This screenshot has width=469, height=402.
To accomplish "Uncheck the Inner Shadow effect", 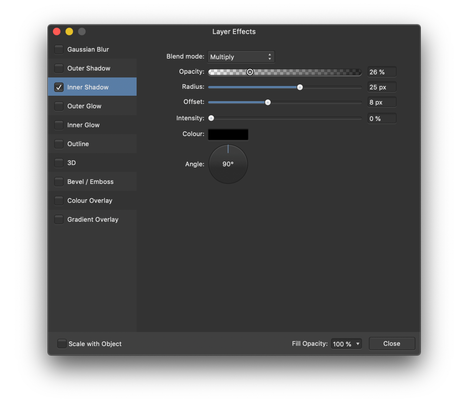I will pyautogui.click(x=59, y=87).
